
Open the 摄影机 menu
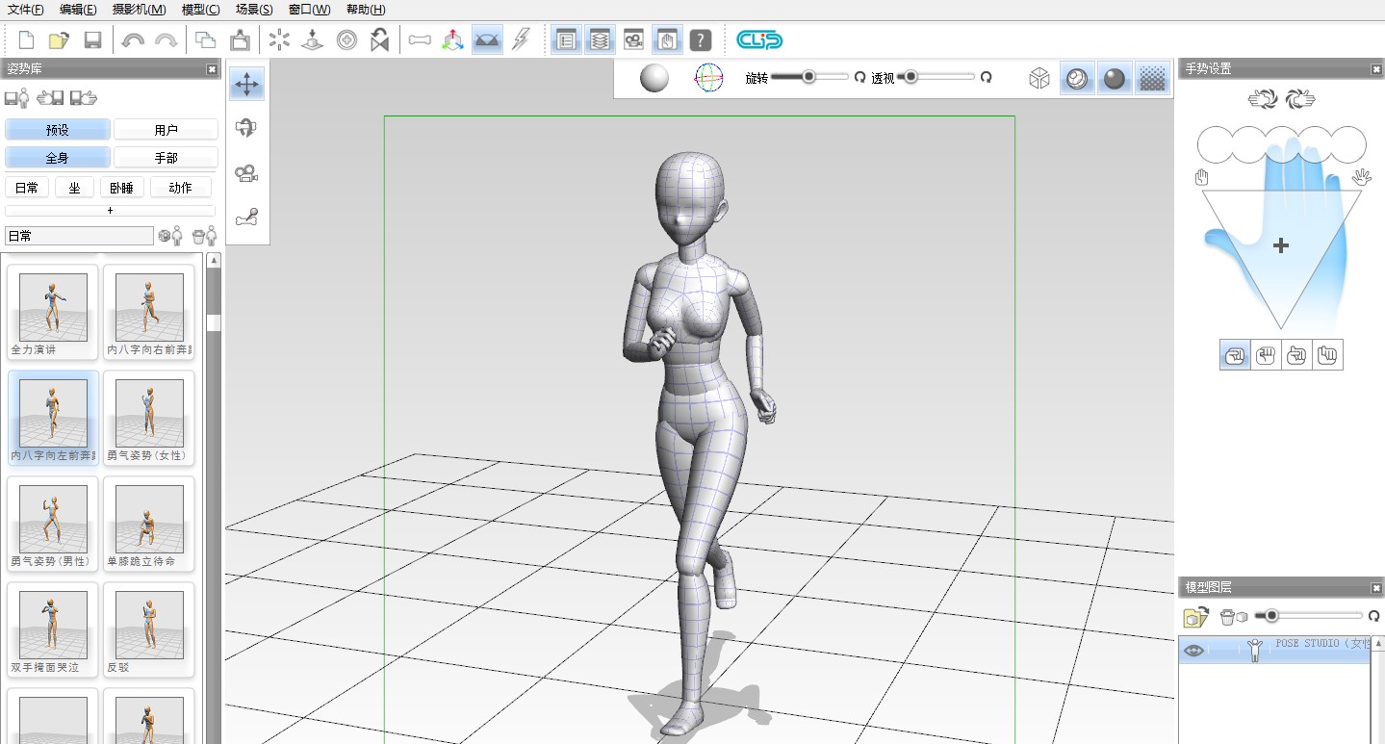[x=139, y=10]
